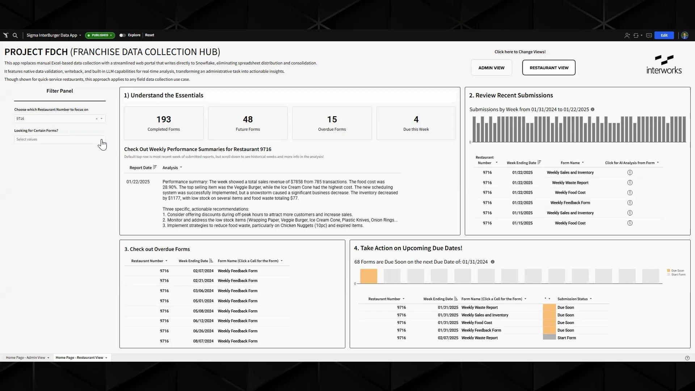Viewport: 695px width, 391px height.
Task: Open Restaurant Number column menu in Overdue Forms
Action: pos(167,261)
